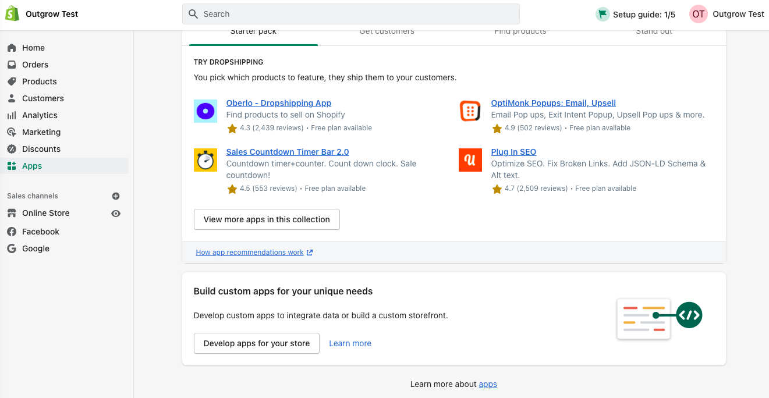Add a sales channel with plus icon

(x=116, y=196)
